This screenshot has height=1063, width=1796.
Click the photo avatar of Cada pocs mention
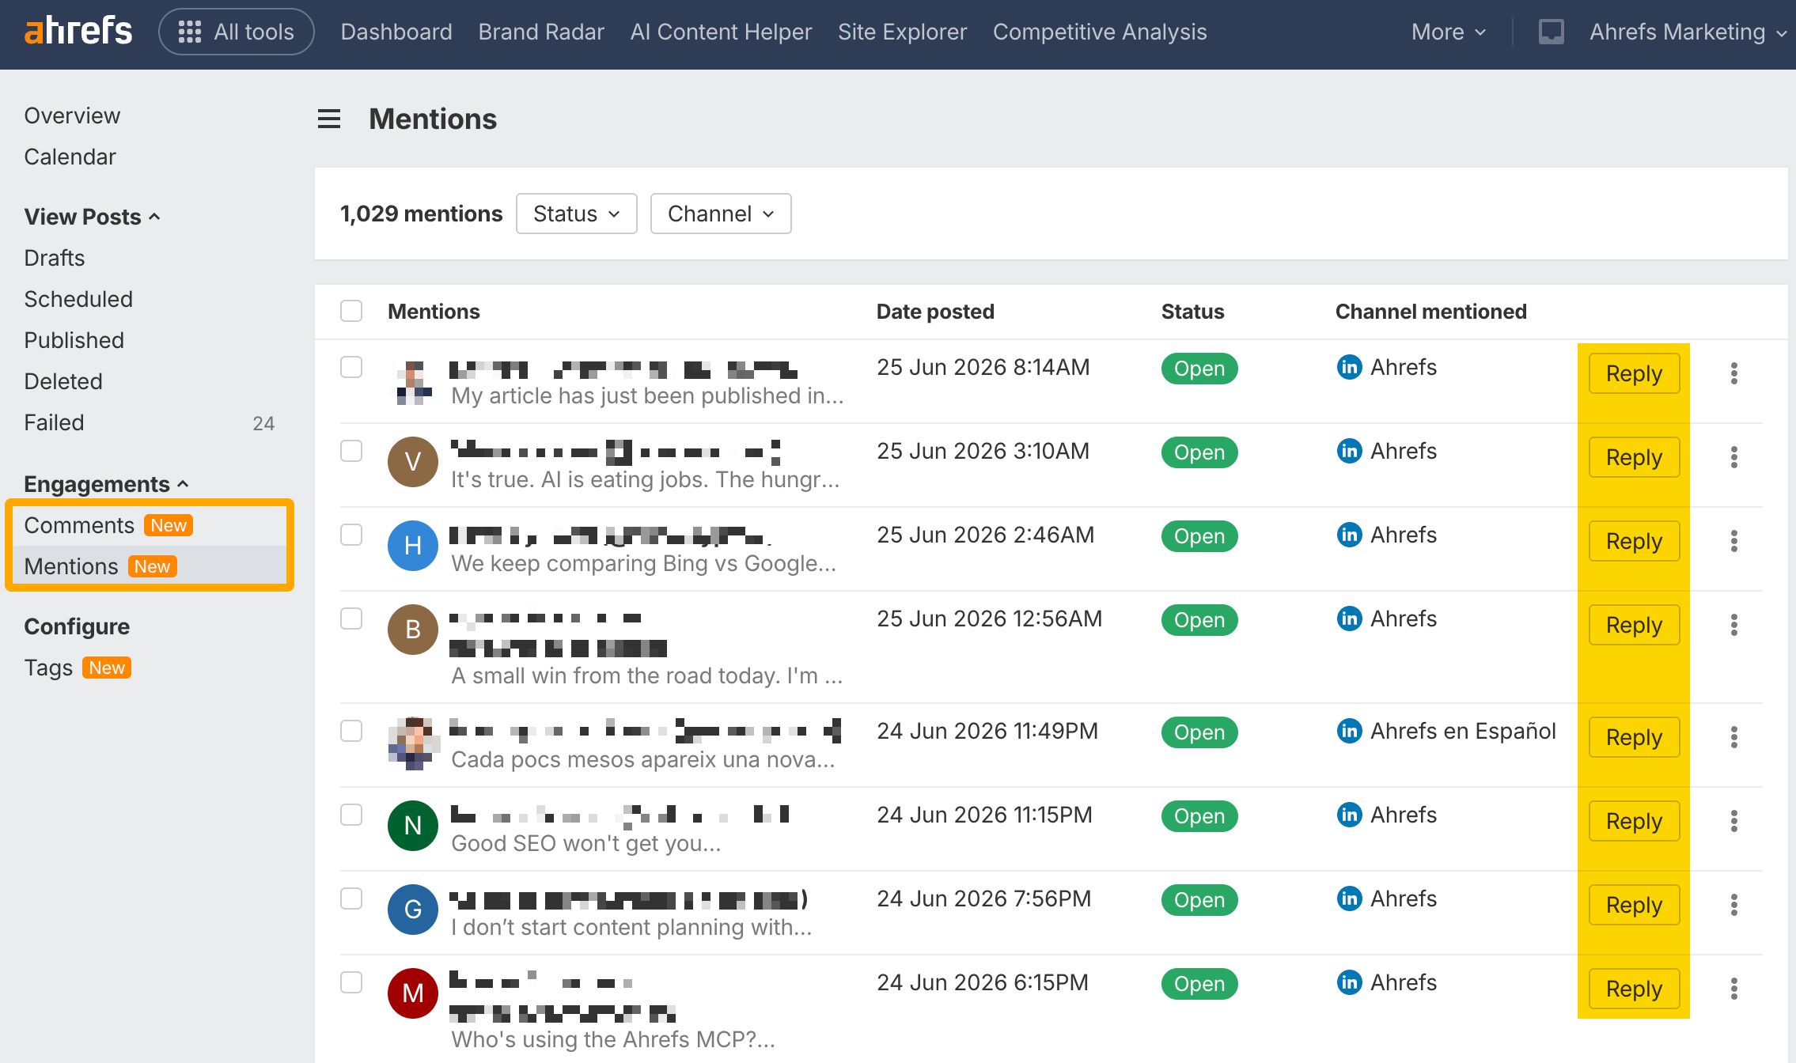(414, 743)
